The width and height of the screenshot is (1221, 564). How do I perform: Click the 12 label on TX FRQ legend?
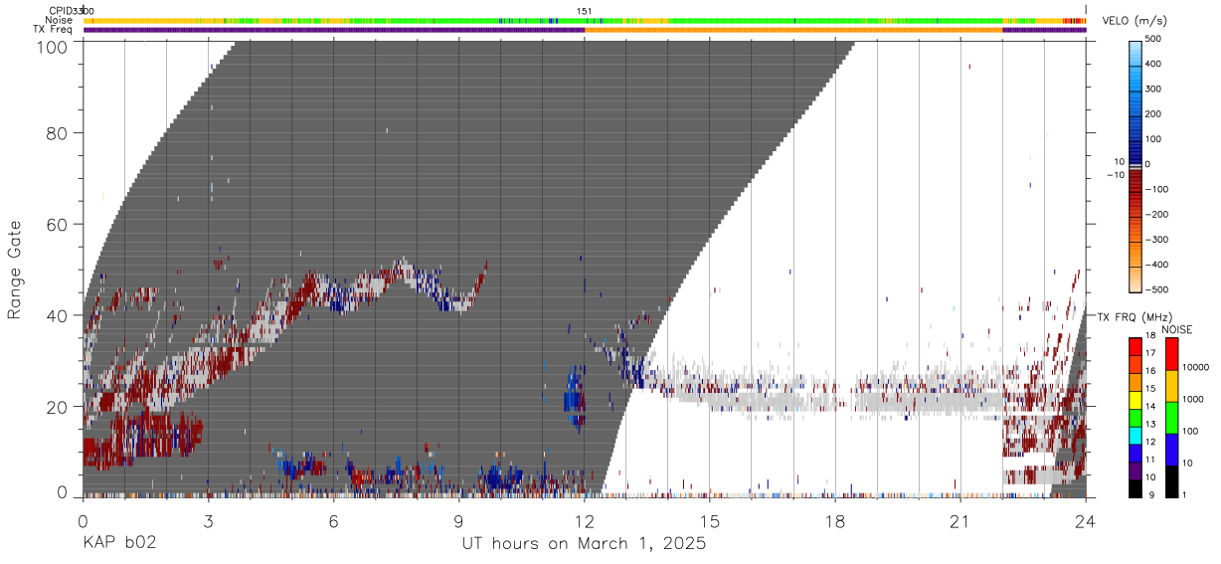(x=1150, y=442)
